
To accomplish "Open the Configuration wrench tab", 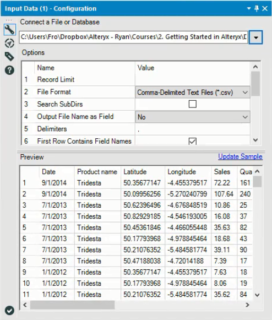I will coord(9,30).
